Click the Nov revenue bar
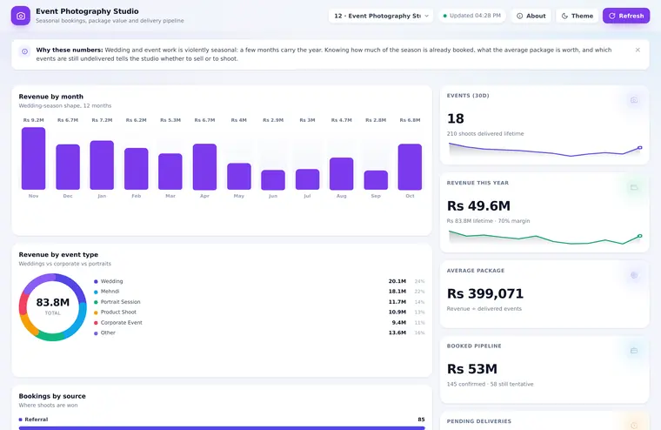The height and width of the screenshot is (430, 661). pos(33,158)
